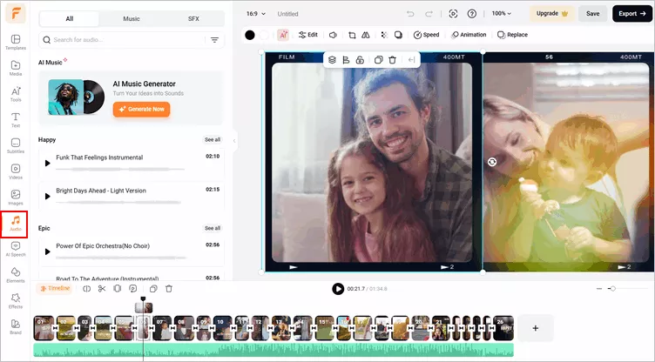Click the duplicate icon in floating toolbar
655x362 pixels.
coord(379,60)
